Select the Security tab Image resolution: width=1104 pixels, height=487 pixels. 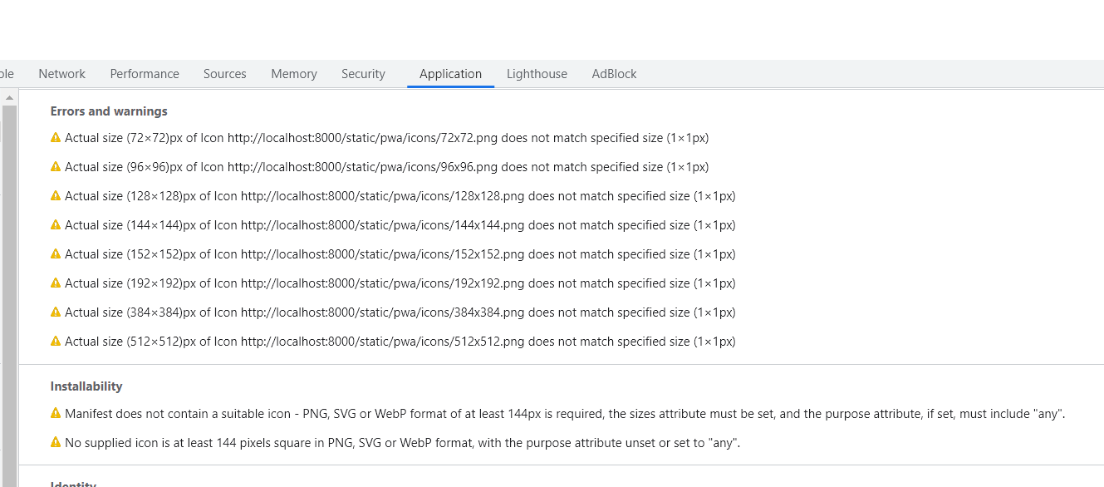click(363, 74)
